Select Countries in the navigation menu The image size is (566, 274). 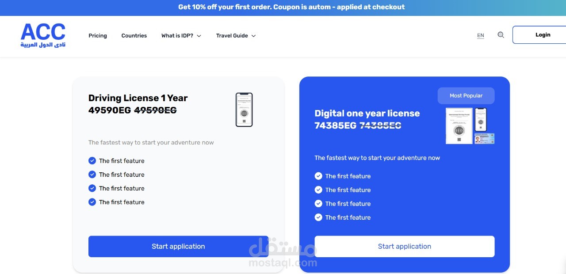134,35
